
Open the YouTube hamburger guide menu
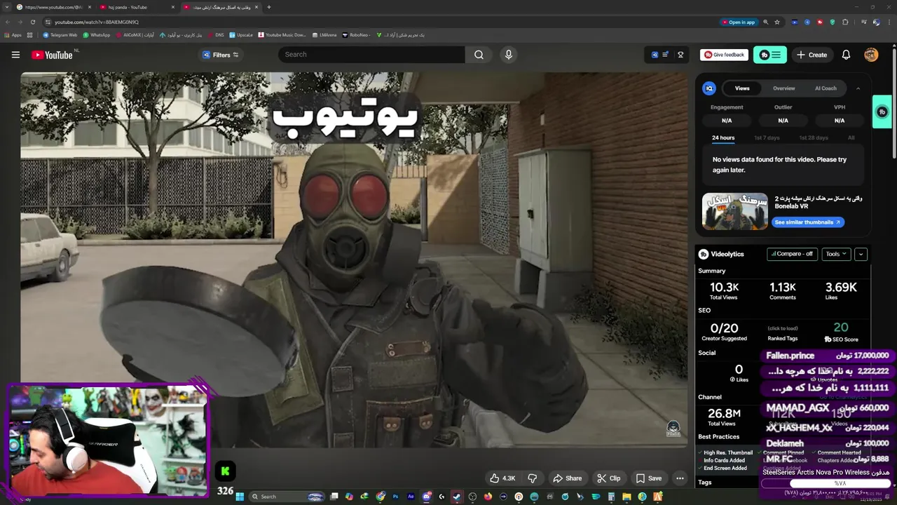pos(15,55)
